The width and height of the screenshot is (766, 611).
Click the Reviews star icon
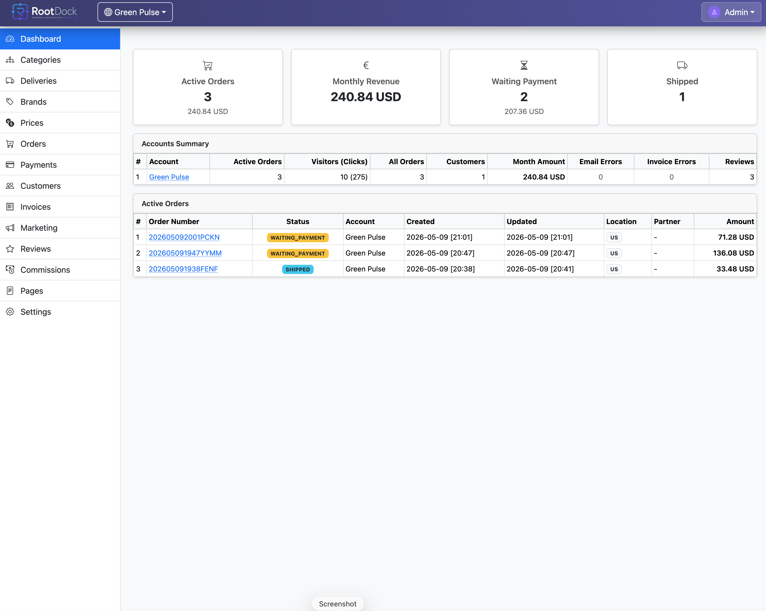pyautogui.click(x=10, y=248)
